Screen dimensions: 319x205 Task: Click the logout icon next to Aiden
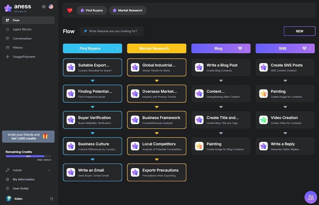(52, 199)
